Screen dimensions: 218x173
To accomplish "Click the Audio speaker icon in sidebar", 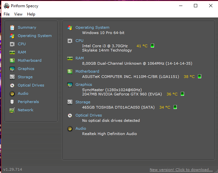I will (x=12, y=94).
